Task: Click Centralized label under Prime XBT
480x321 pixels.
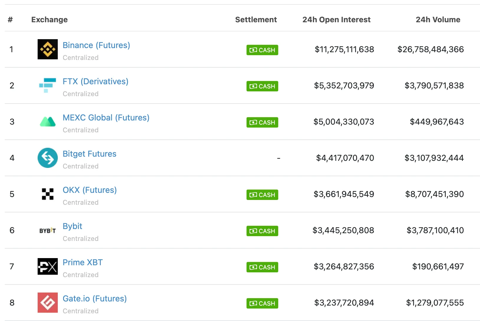Action: click(x=81, y=275)
